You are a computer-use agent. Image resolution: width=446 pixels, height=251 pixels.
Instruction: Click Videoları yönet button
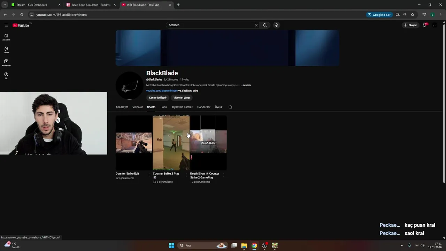click(182, 98)
